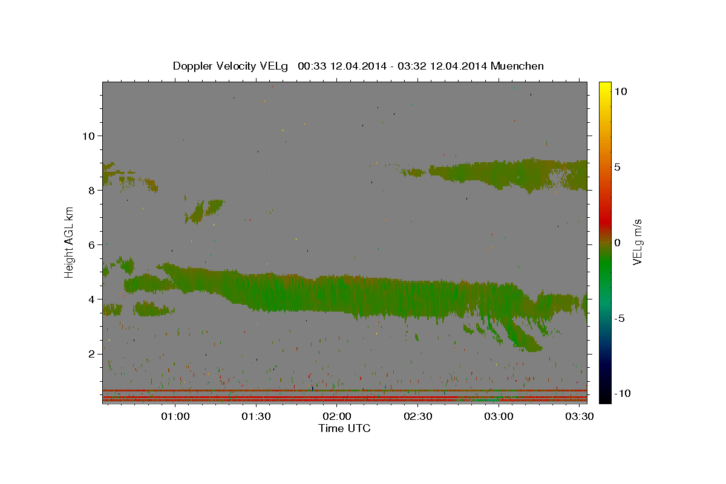Image resolution: width=726 pixels, height=484 pixels.
Task: Click the 'Time UTC' axis label
Action: tap(344, 428)
